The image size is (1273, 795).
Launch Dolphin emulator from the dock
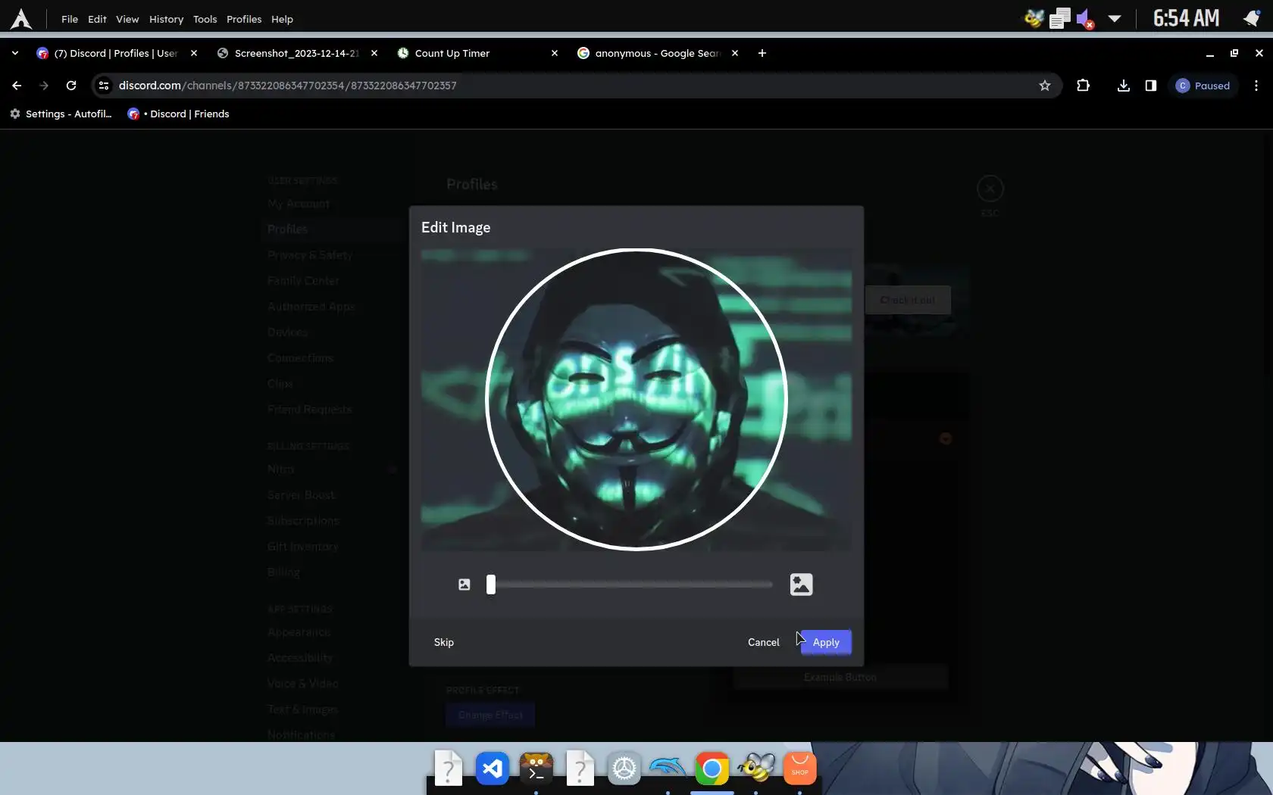(668, 768)
